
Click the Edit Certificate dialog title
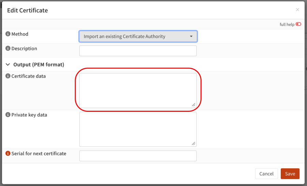click(x=28, y=10)
